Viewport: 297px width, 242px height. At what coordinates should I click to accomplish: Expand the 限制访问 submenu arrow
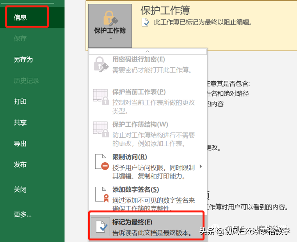point(201,167)
